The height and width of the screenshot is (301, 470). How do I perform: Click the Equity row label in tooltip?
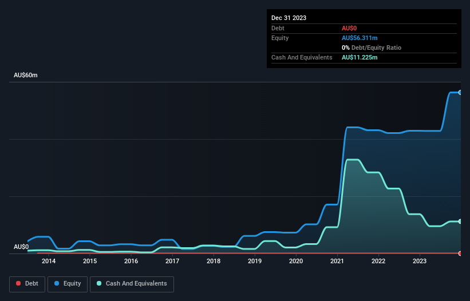click(x=280, y=38)
